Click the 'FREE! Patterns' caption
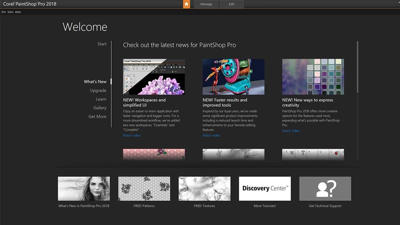This screenshot has width=400, height=225. [144, 206]
